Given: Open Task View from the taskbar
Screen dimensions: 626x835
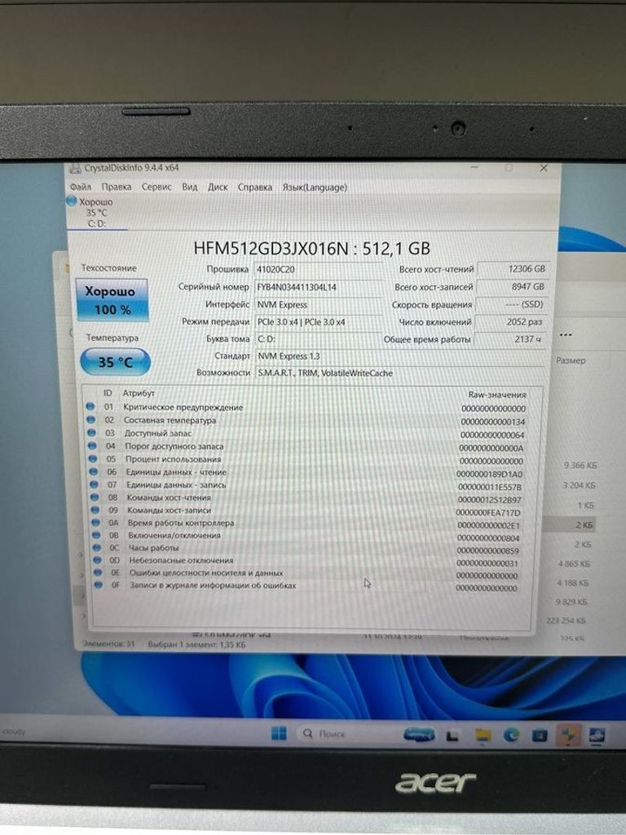Looking at the screenshot, I should [452, 736].
